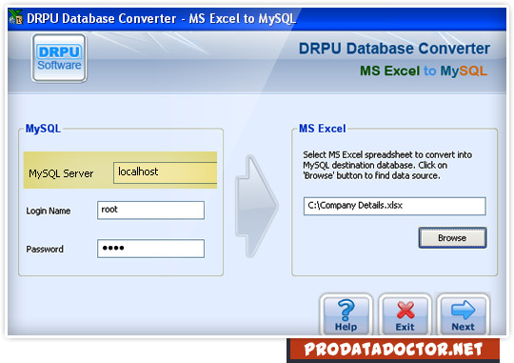Click the 'DRPU Database Converter' banner heading
The width and height of the screenshot is (514, 363).
pyautogui.click(x=394, y=49)
